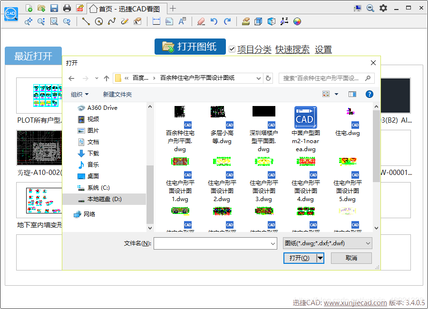This screenshot has width=428, height=309.
Task: Click the magnifier search icon in title bar
Action: [x=370, y=8]
